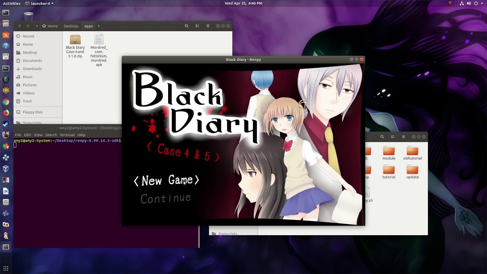Open the Trash icon on the desktop
Screen dimensions: 487x274
point(28,16)
